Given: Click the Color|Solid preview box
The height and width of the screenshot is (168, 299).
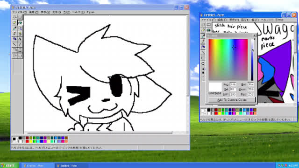Looking at the screenshot, I should (x=215, y=87).
